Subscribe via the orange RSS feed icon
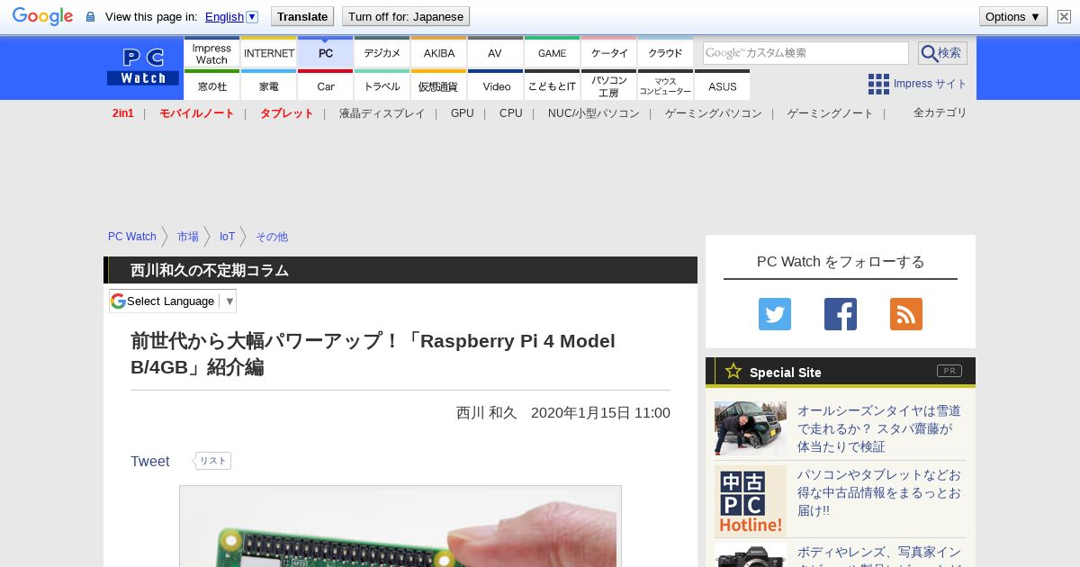This screenshot has width=1080, height=567. click(906, 314)
